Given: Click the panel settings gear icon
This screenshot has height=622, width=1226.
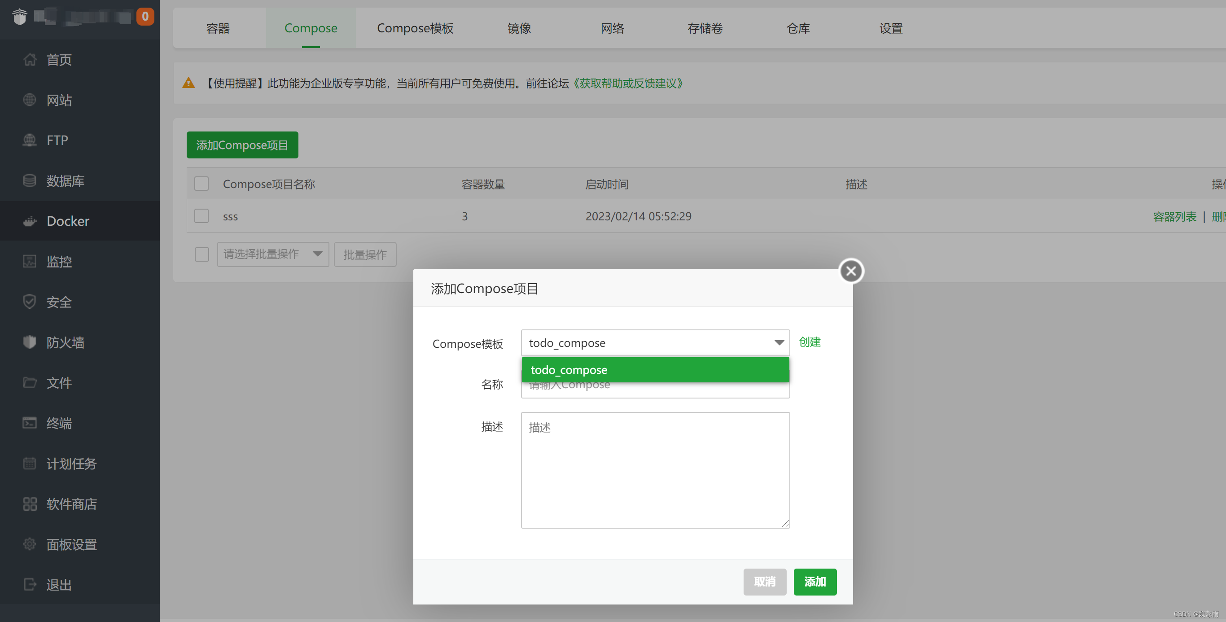Looking at the screenshot, I should tap(30, 544).
